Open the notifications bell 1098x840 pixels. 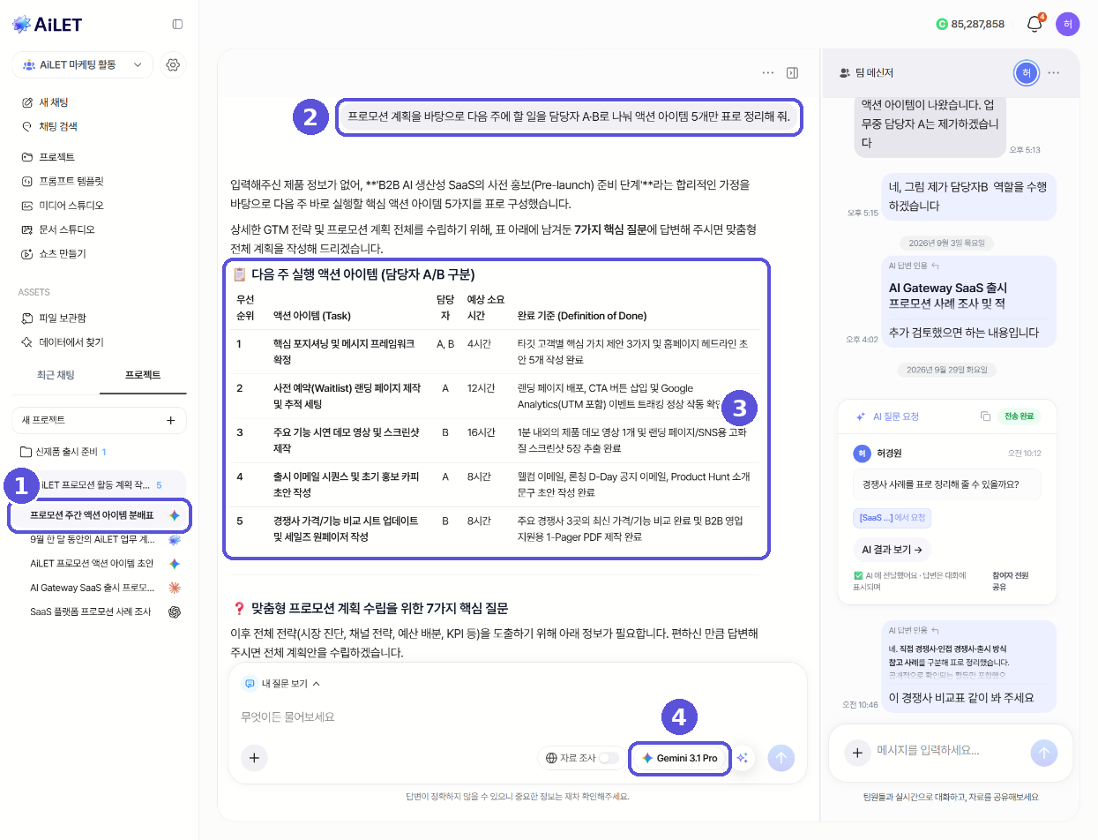coord(1035,24)
